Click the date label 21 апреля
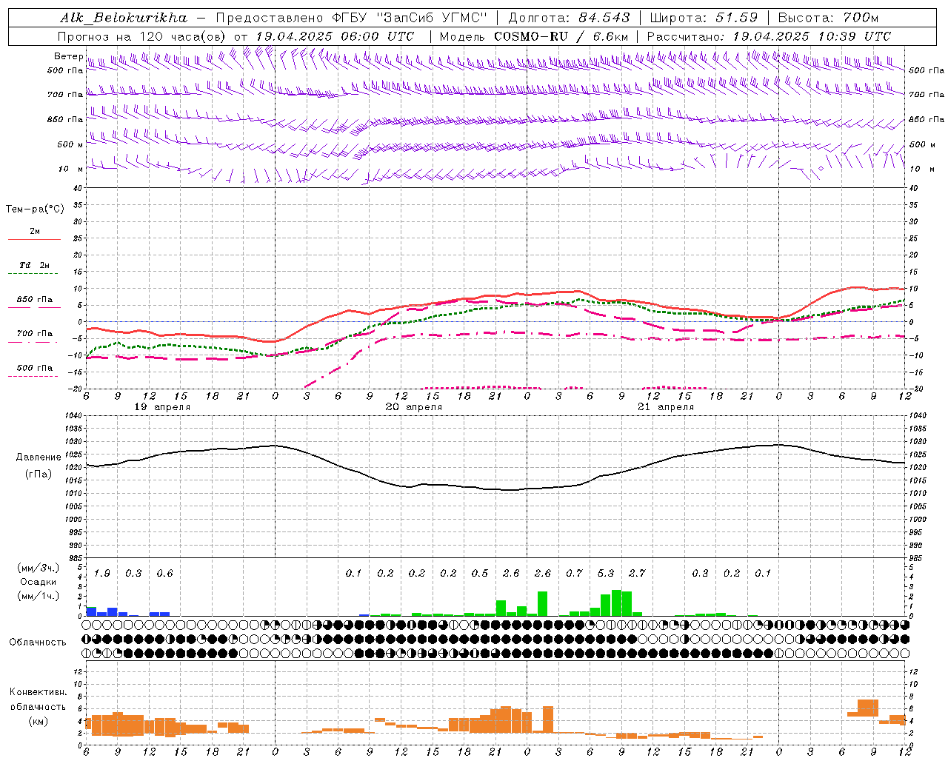Screen dimensions: 948x758 pos(666,407)
